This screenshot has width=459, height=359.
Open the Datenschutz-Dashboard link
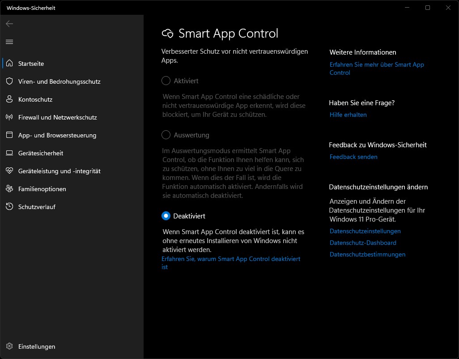(x=363, y=243)
